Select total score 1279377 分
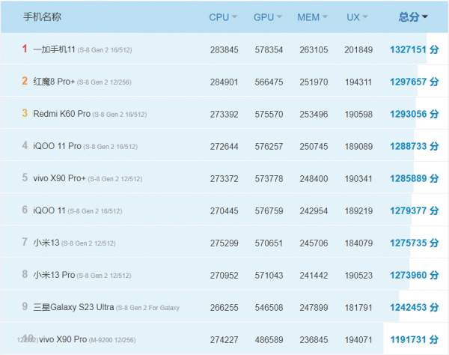 [x=415, y=210]
